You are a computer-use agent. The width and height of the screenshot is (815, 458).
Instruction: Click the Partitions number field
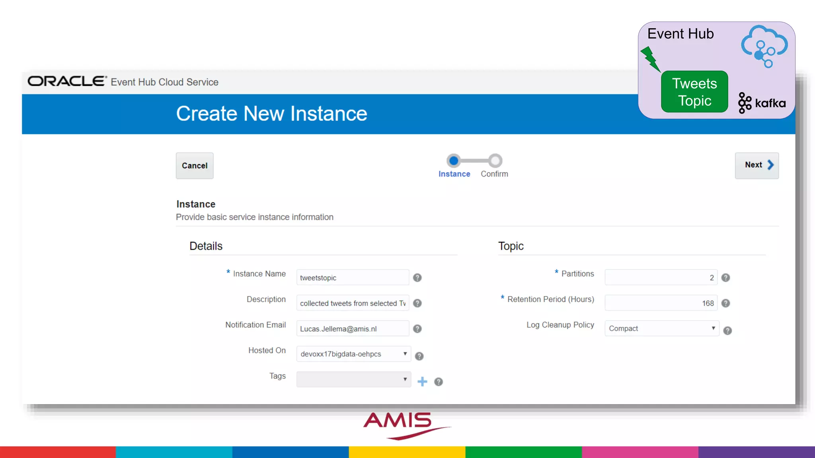click(661, 278)
